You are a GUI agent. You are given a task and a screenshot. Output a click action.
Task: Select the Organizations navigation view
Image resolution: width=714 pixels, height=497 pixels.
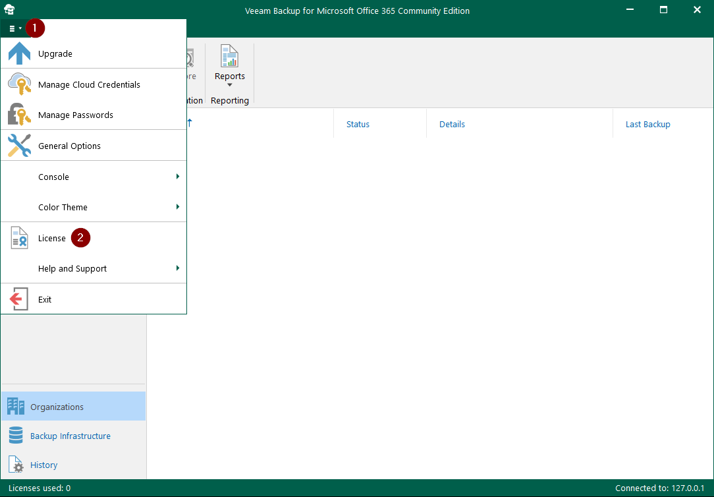click(73, 406)
